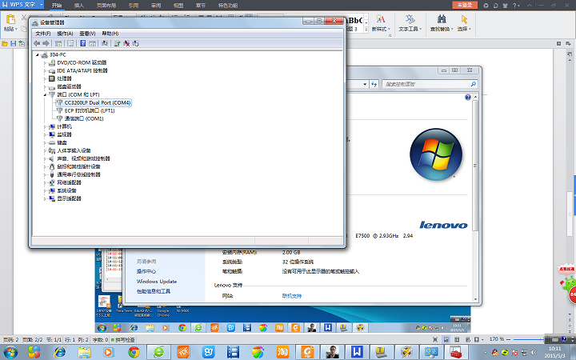Click the blue help icon in Device Manager toolbar
576x360 pixels.
coord(82,43)
